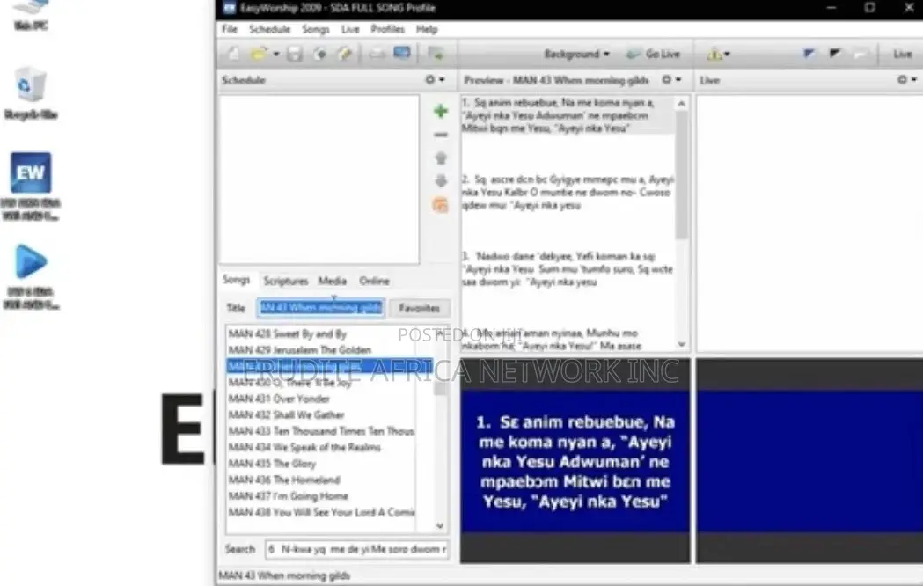This screenshot has height=586, width=923.
Task: Click the blue preview slide thumbnail
Action: click(x=575, y=461)
